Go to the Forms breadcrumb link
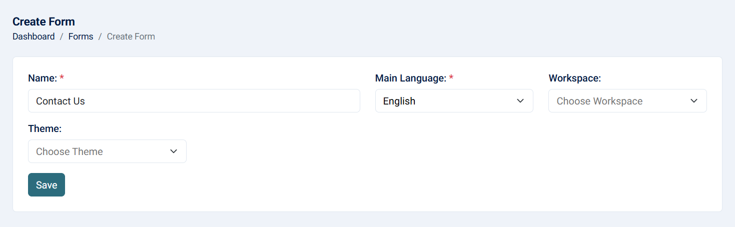Screen dimensions: 735x227 click(81, 36)
